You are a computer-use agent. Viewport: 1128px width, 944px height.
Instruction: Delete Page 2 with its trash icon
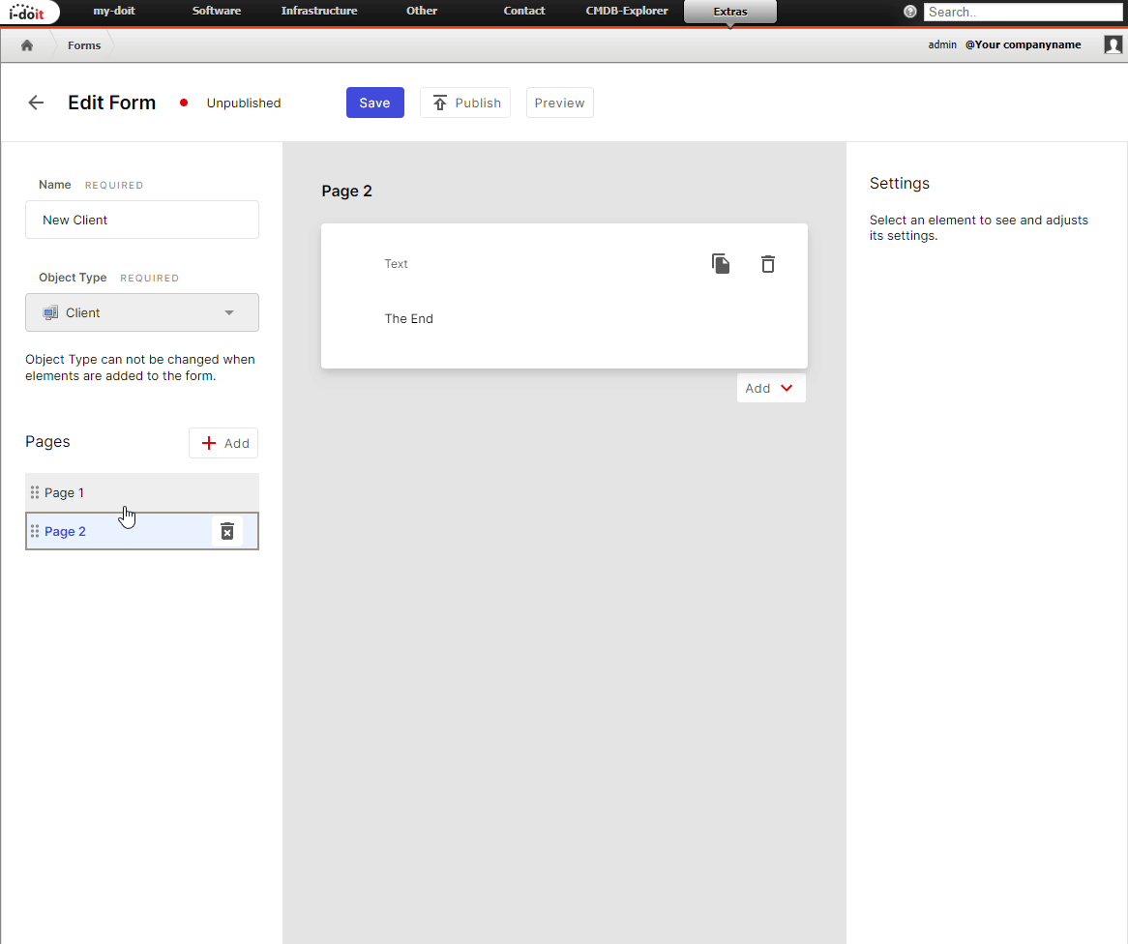[x=227, y=532]
